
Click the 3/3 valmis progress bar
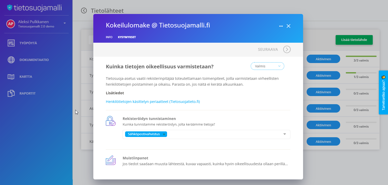(361, 56)
